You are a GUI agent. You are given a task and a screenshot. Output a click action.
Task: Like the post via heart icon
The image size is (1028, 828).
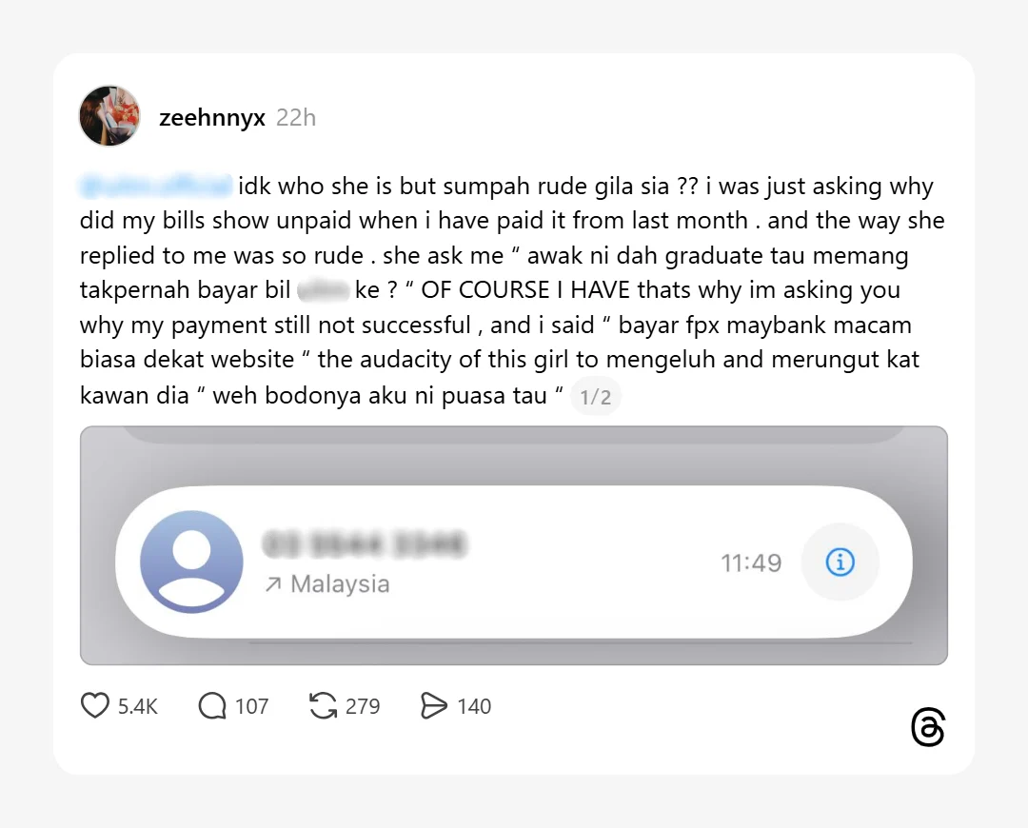click(94, 705)
